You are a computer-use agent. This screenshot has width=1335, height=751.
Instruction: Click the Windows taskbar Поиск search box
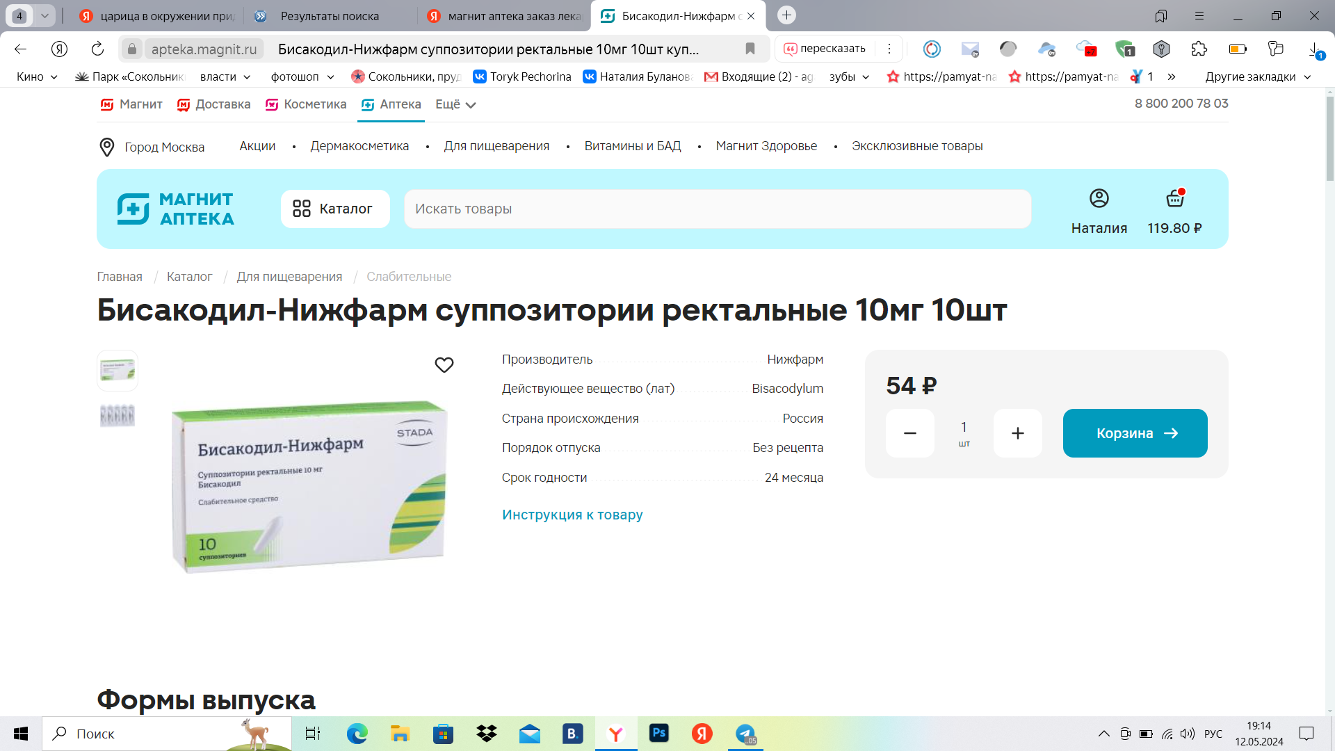(x=167, y=734)
